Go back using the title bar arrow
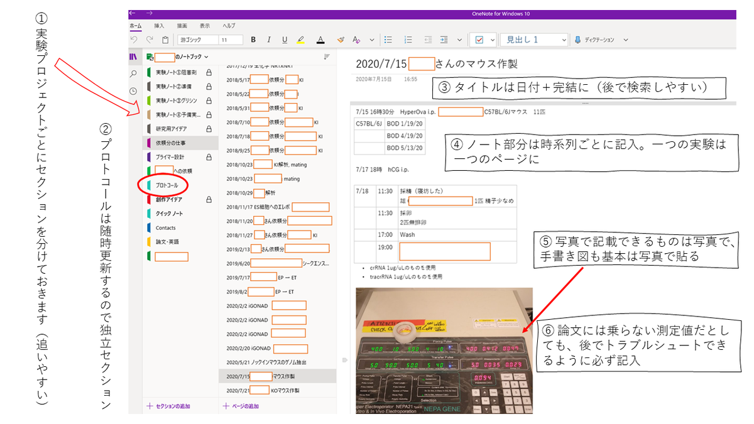This screenshot has height=424, width=754. (x=133, y=13)
